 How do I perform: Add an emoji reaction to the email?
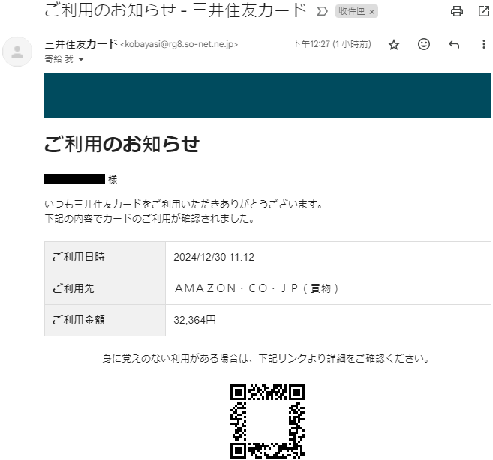click(423, 44)
